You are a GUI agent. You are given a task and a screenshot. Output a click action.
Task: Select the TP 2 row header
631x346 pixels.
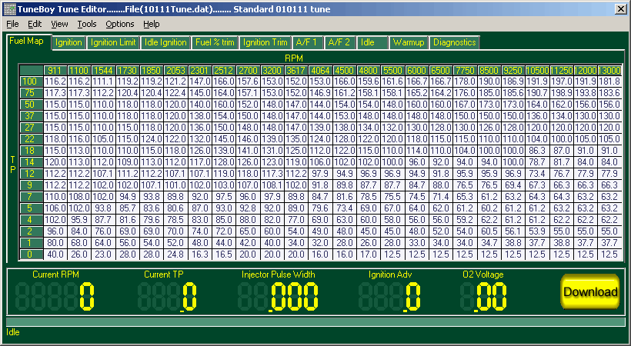click(x=31, y=231)
